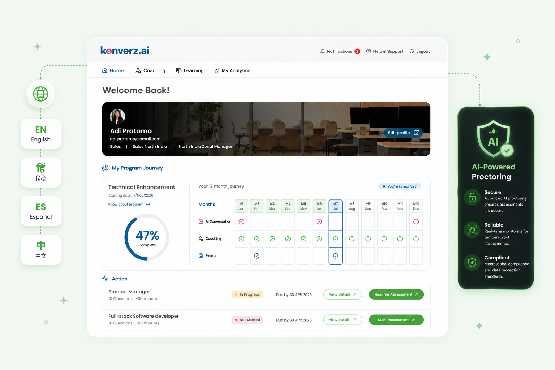555x370 pixels.
Task: Open the Home tab
Action: point(113,70)
